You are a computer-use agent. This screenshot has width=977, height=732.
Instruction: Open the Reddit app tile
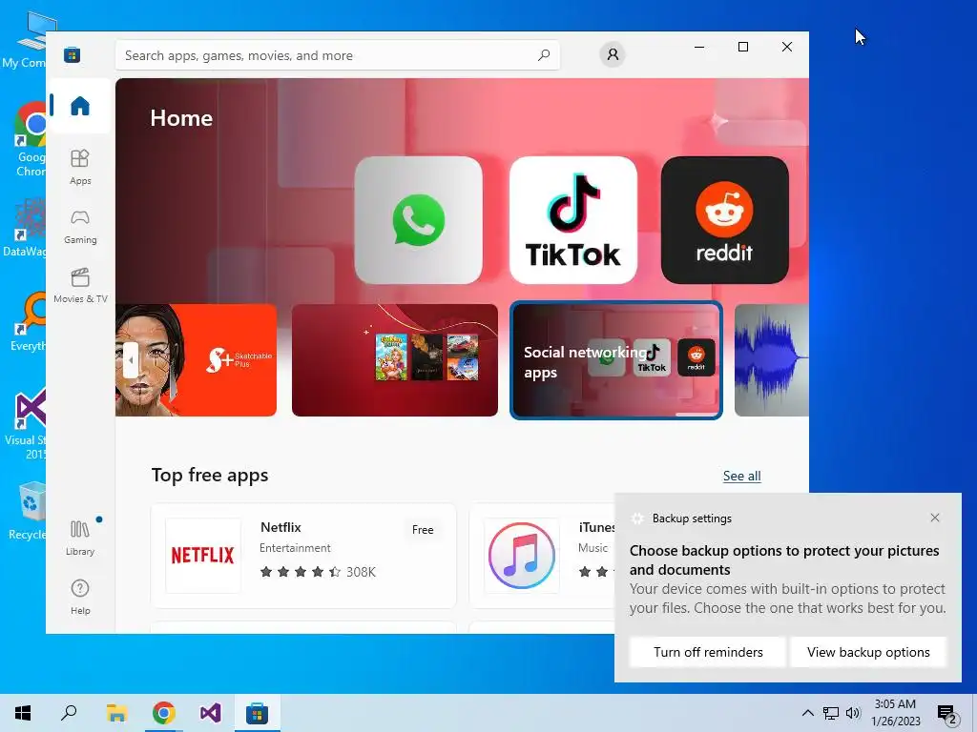point(725,220)
